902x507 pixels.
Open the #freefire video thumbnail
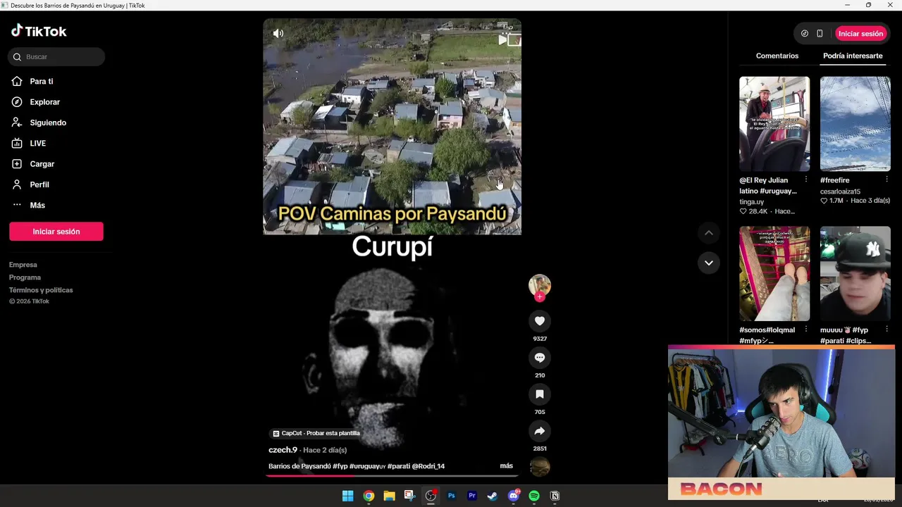(855, 124)
